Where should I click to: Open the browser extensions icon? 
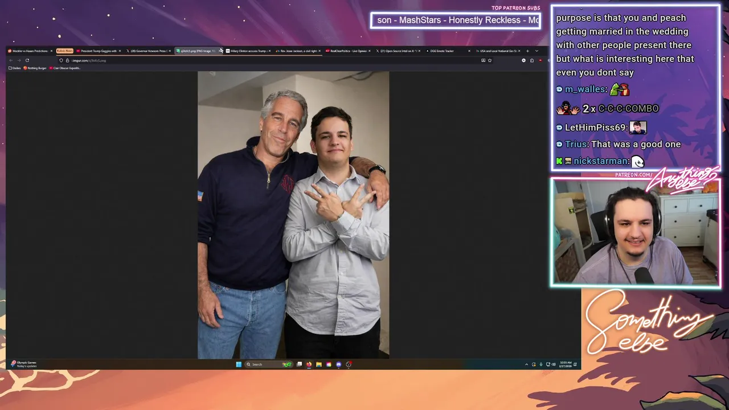click(x=532, y=60)
